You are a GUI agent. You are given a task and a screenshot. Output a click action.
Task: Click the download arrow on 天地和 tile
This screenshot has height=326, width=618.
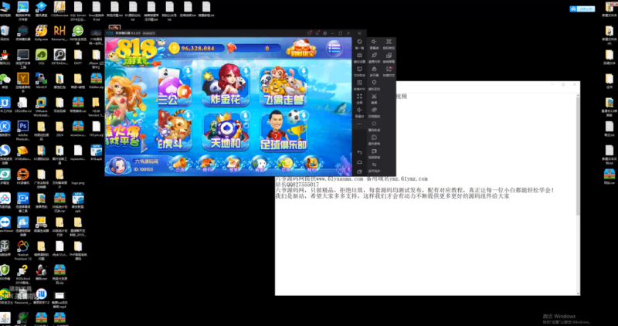[245, 116]
